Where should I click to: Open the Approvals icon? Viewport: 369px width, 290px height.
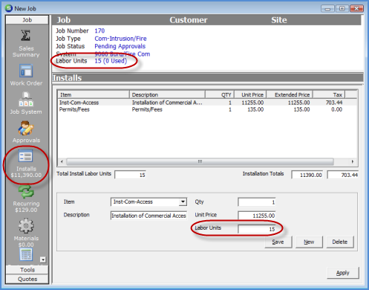[x=26, y=129]
